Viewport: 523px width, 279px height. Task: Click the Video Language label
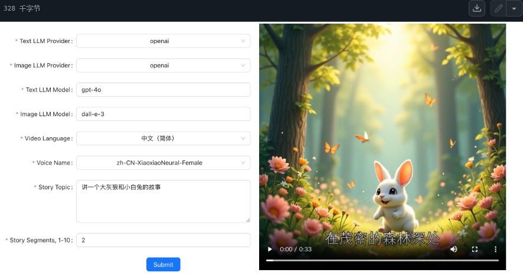[x=47, y=139]
